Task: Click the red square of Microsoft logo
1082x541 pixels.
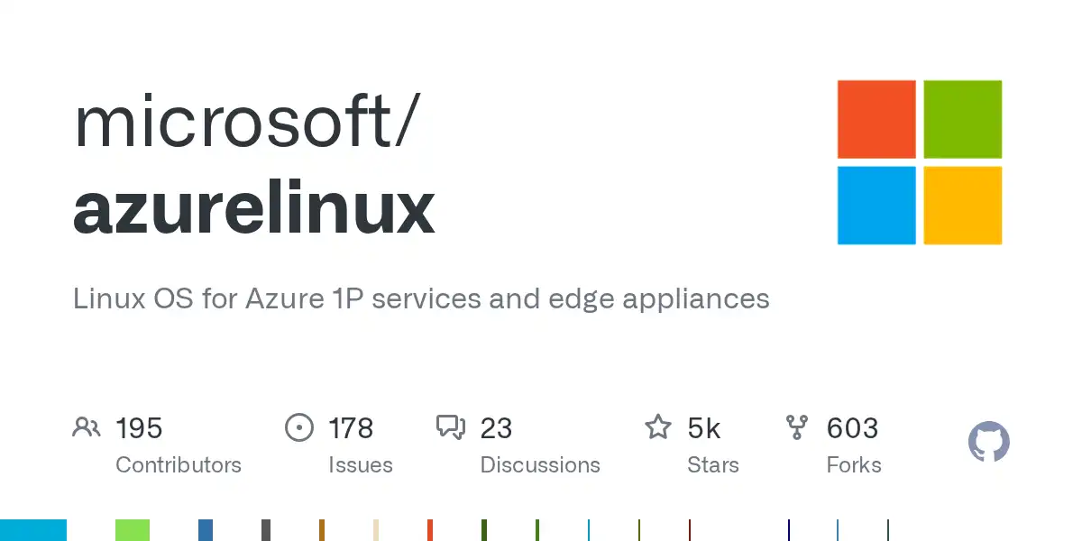Action: coord(876,119)
